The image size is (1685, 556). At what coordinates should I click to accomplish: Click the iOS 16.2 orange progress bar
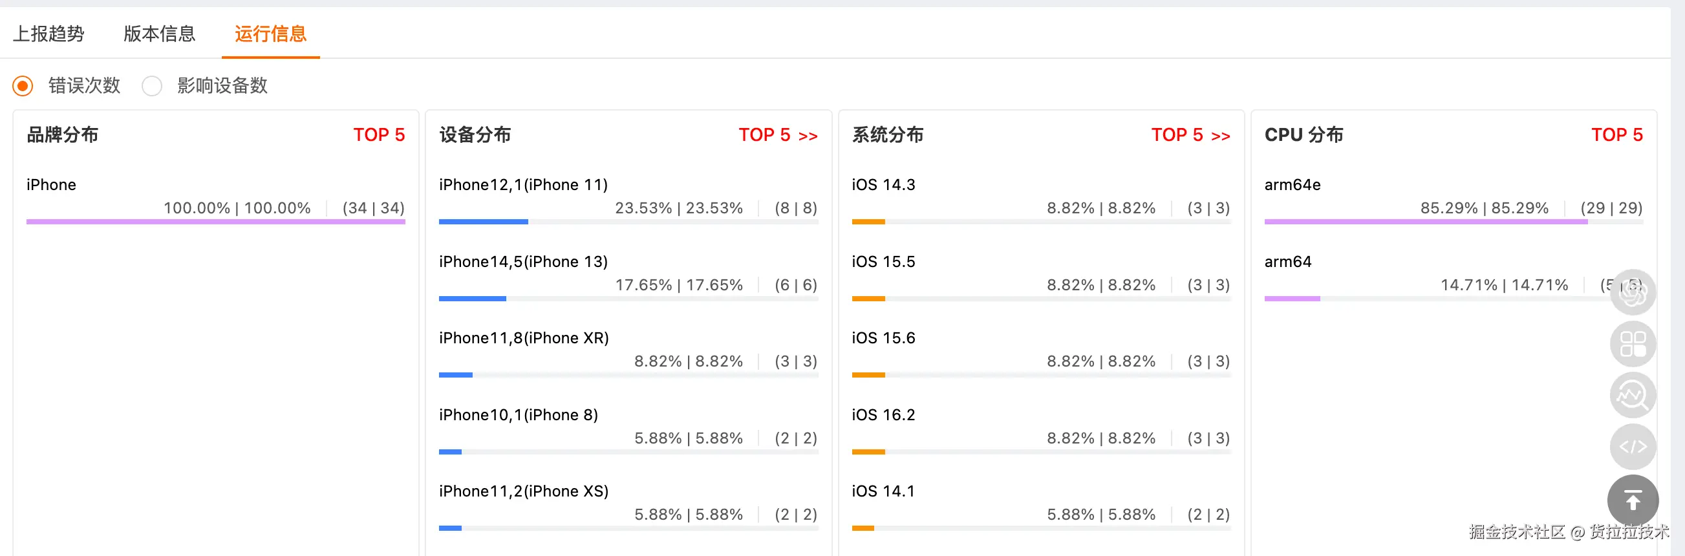pos(868,452)
